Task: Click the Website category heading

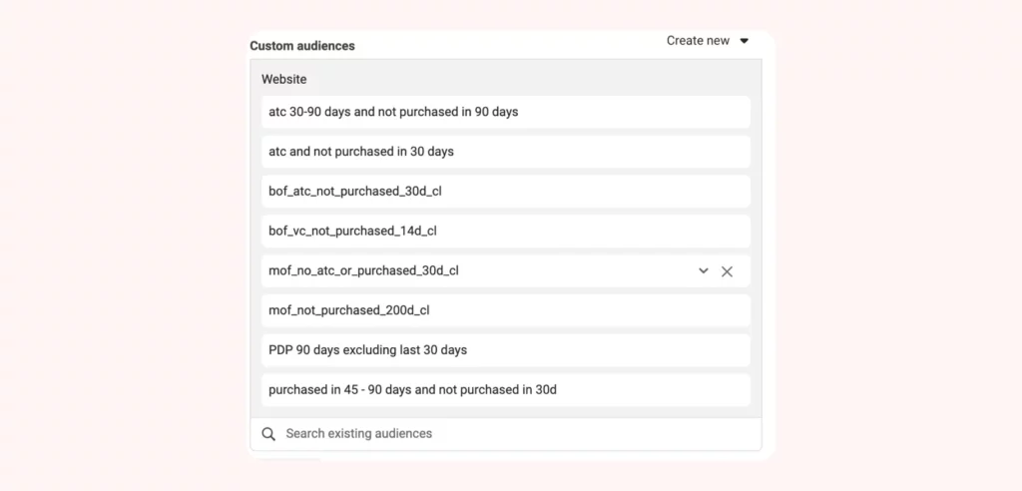Action: [284, 80]
